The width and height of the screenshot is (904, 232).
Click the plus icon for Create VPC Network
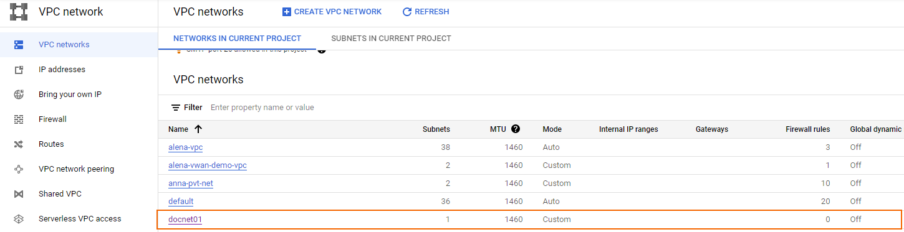[287, 12]
